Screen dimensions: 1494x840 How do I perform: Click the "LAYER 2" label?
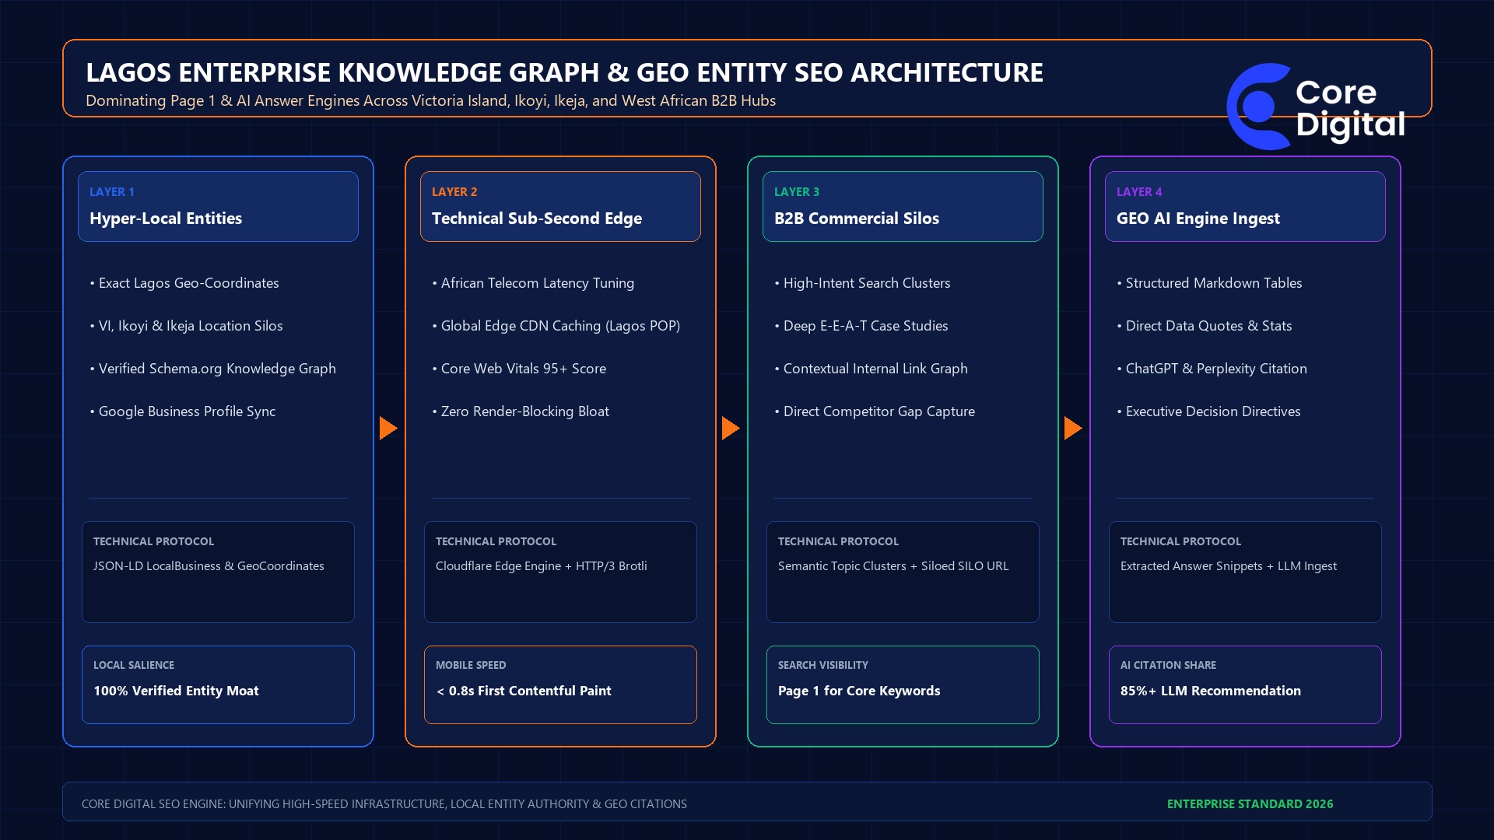(454, 191)
